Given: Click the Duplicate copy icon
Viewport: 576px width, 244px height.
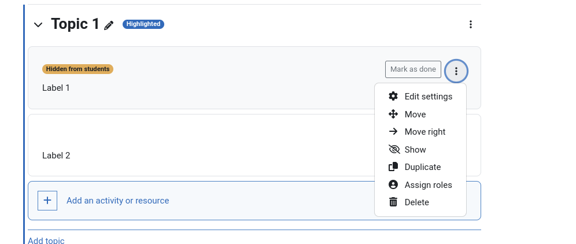Looking at the screenshot, I should pyautogui.click(x=393, y=167).
